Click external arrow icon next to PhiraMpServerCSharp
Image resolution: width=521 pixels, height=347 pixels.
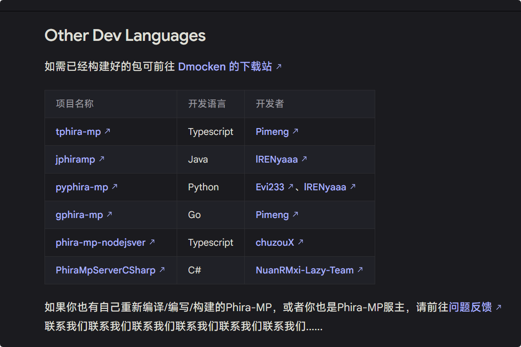tap(162, 270)
